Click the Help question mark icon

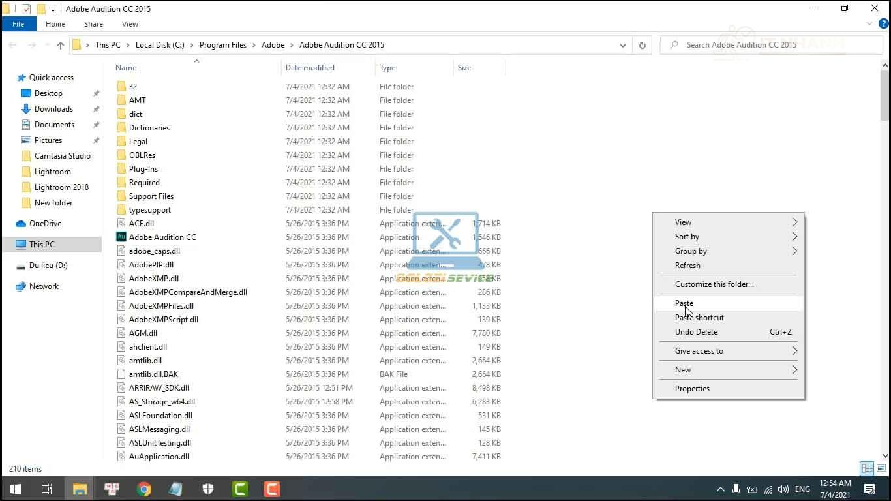pos(884,24)
